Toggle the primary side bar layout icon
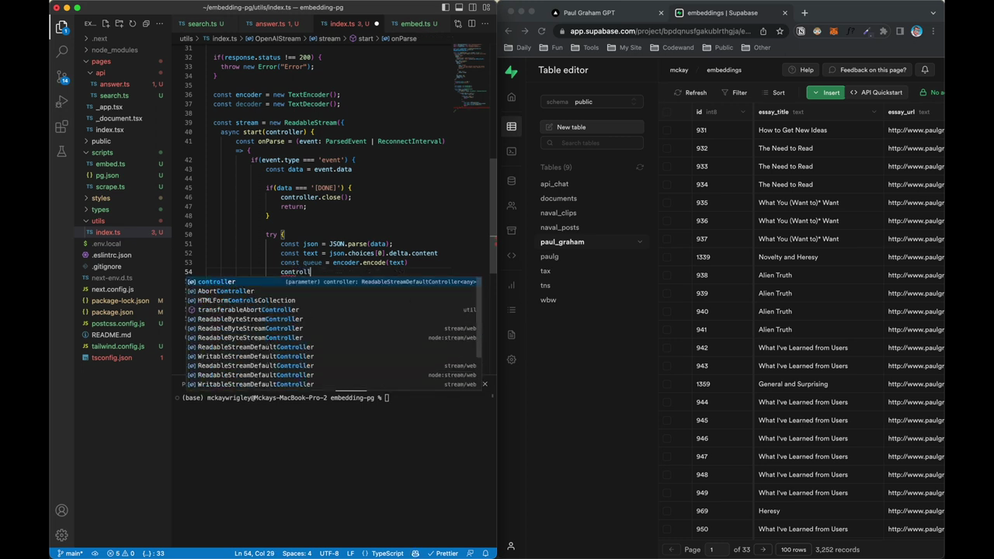Screen dimensions: 994x559 click(x=445, y=8)
